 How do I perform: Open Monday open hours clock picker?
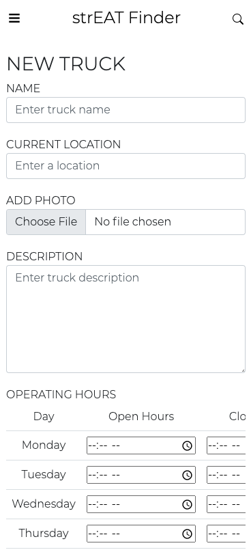pos(187,445)
